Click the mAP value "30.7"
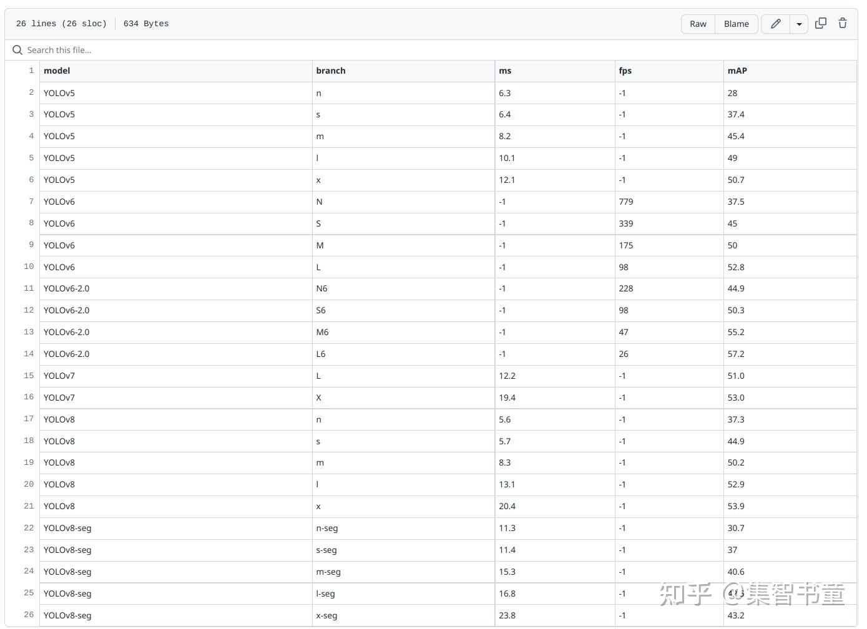The height and width of the screenshot is (629, 867). coord(736,528)
